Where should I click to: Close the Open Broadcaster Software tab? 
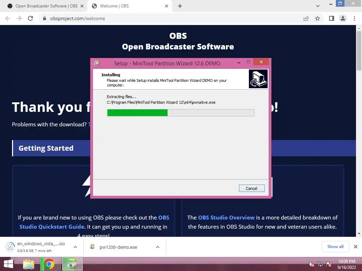click(82, 6)
